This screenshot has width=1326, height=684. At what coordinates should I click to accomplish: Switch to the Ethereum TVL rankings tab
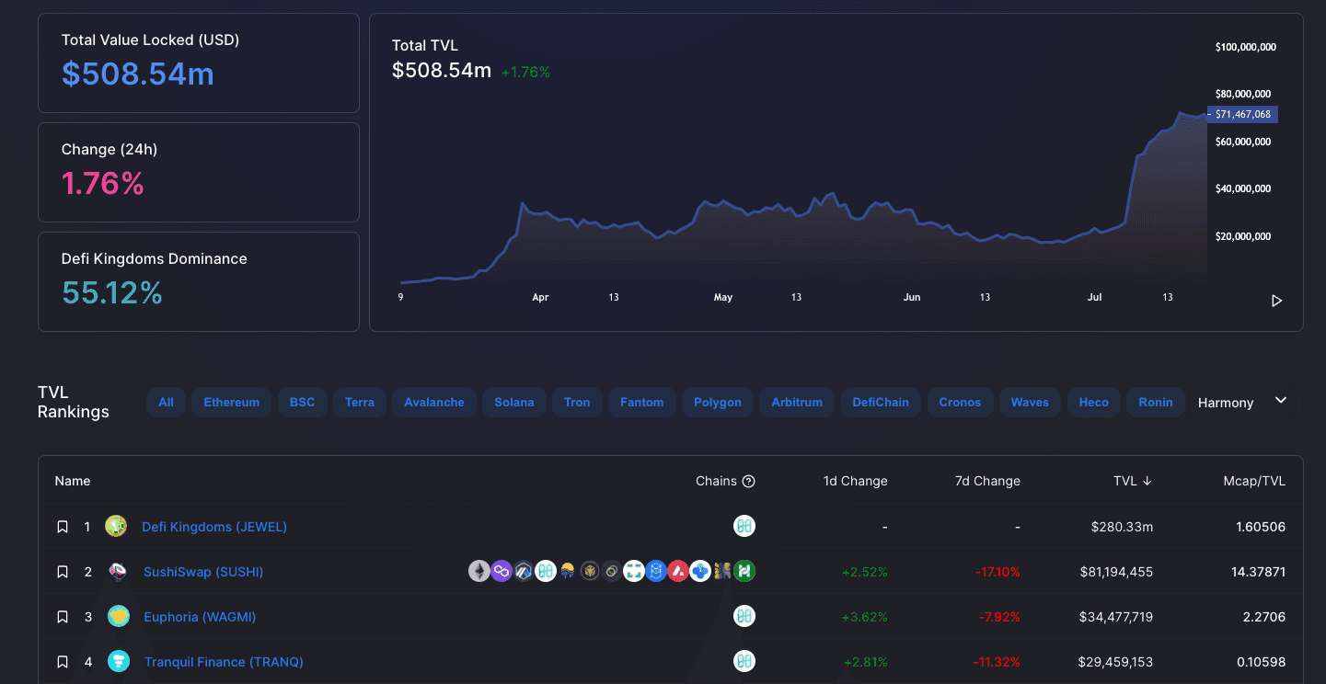click(x=232, y=403)
